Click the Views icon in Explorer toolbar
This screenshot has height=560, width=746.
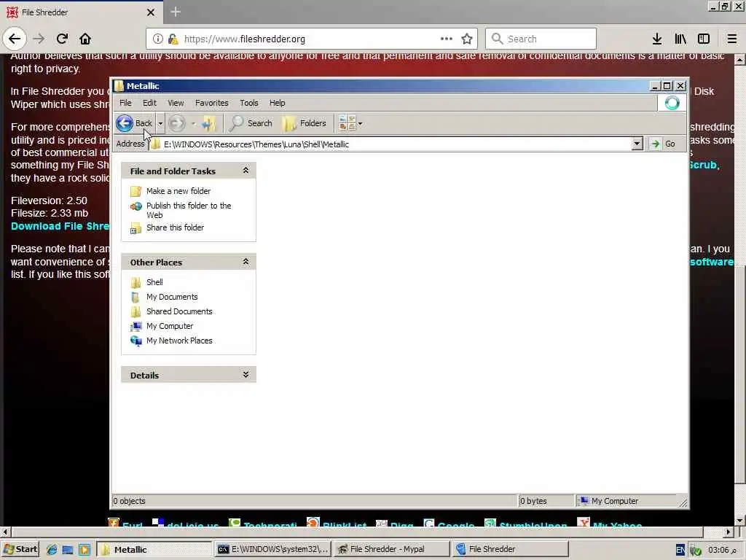click(347, 123)
